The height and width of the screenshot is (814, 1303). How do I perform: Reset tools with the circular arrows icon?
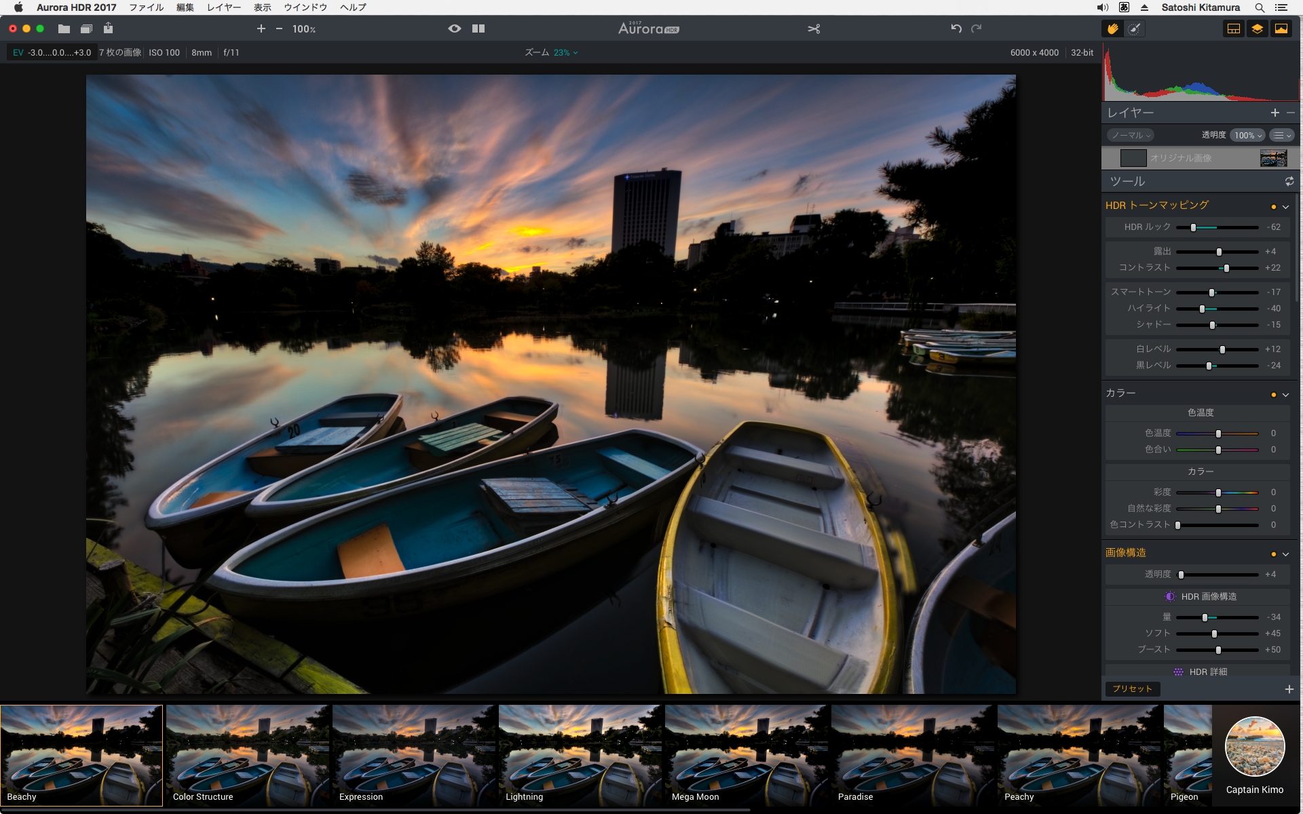[1289, 181]
